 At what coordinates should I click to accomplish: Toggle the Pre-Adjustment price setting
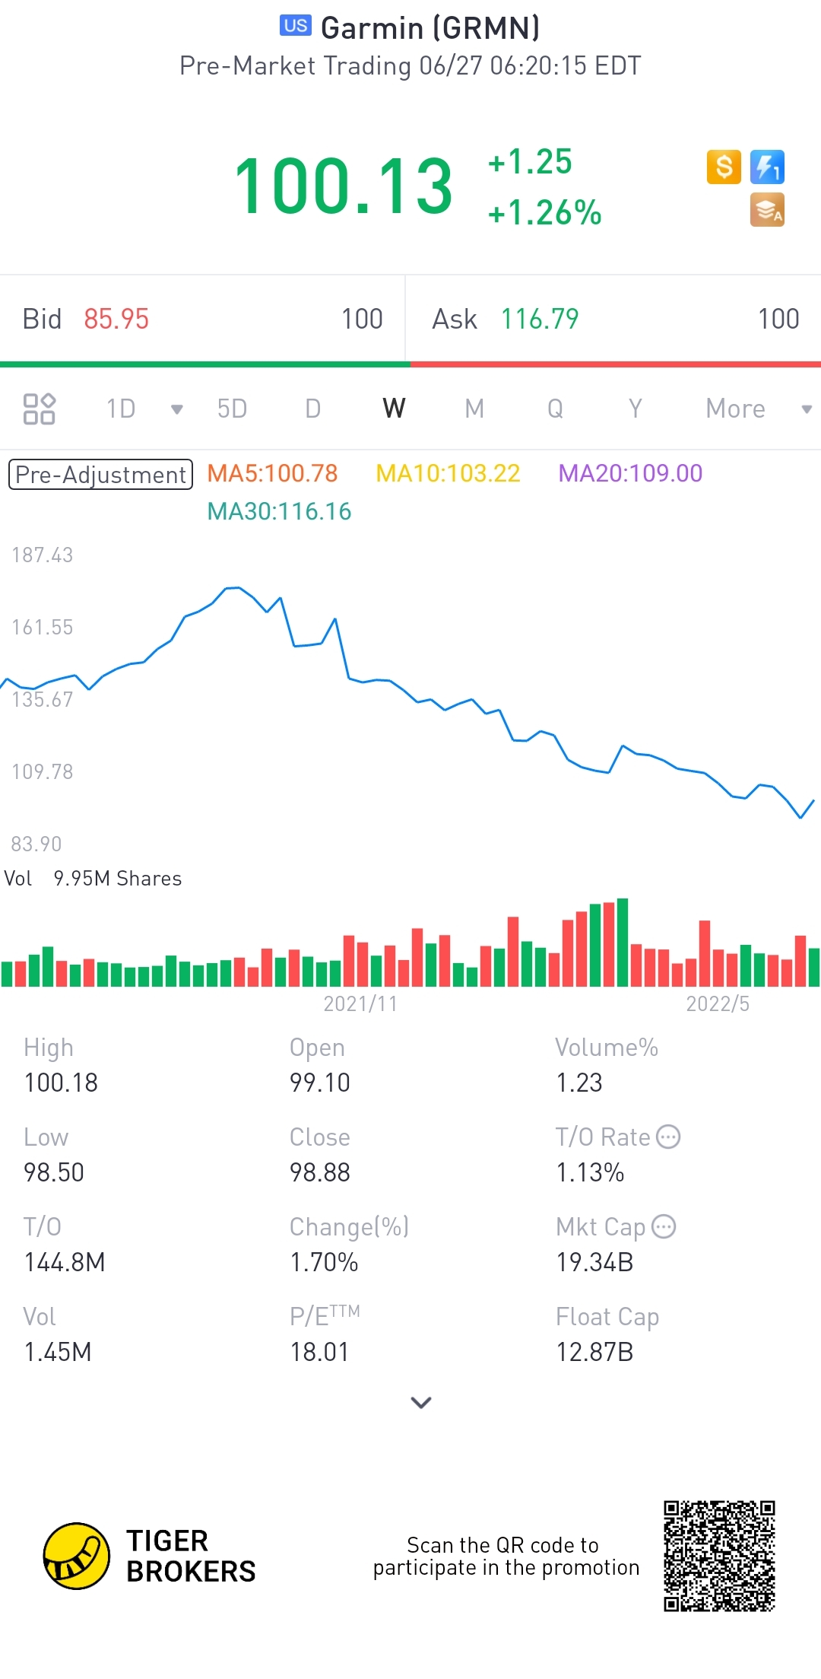[100, 475]
